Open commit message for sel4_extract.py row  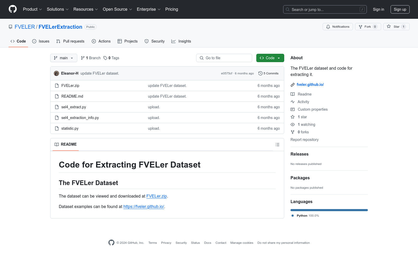pyautogui.click(x=154, y=107)
